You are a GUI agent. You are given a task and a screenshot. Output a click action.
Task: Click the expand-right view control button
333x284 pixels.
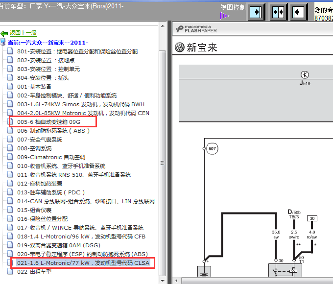[x=256, y=12]
